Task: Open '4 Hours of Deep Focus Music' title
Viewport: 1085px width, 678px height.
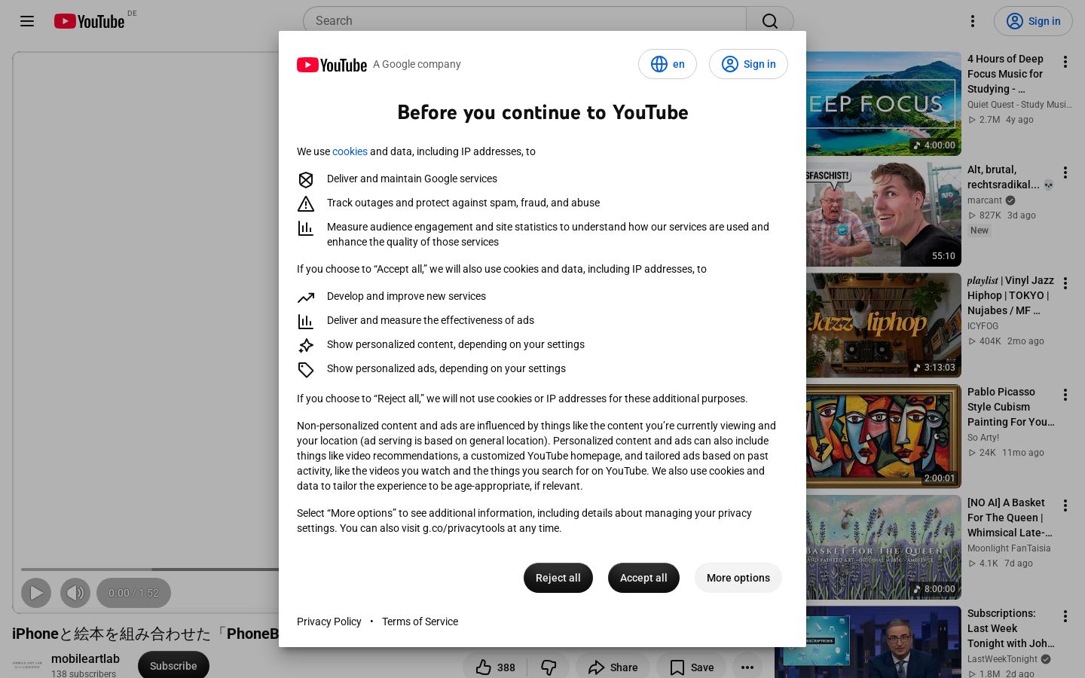Action: tap(1007, 74)
